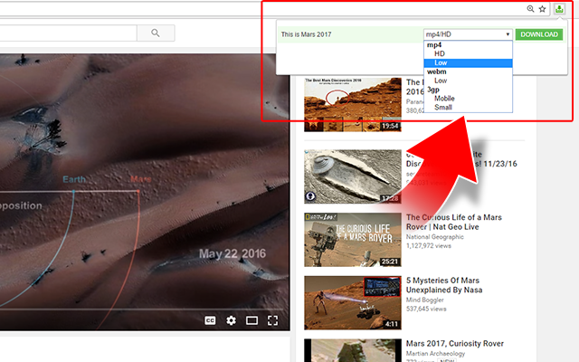
Task: Open the Curious Life of a Mars Rover thumbnail
Action: tap(353, 240)
